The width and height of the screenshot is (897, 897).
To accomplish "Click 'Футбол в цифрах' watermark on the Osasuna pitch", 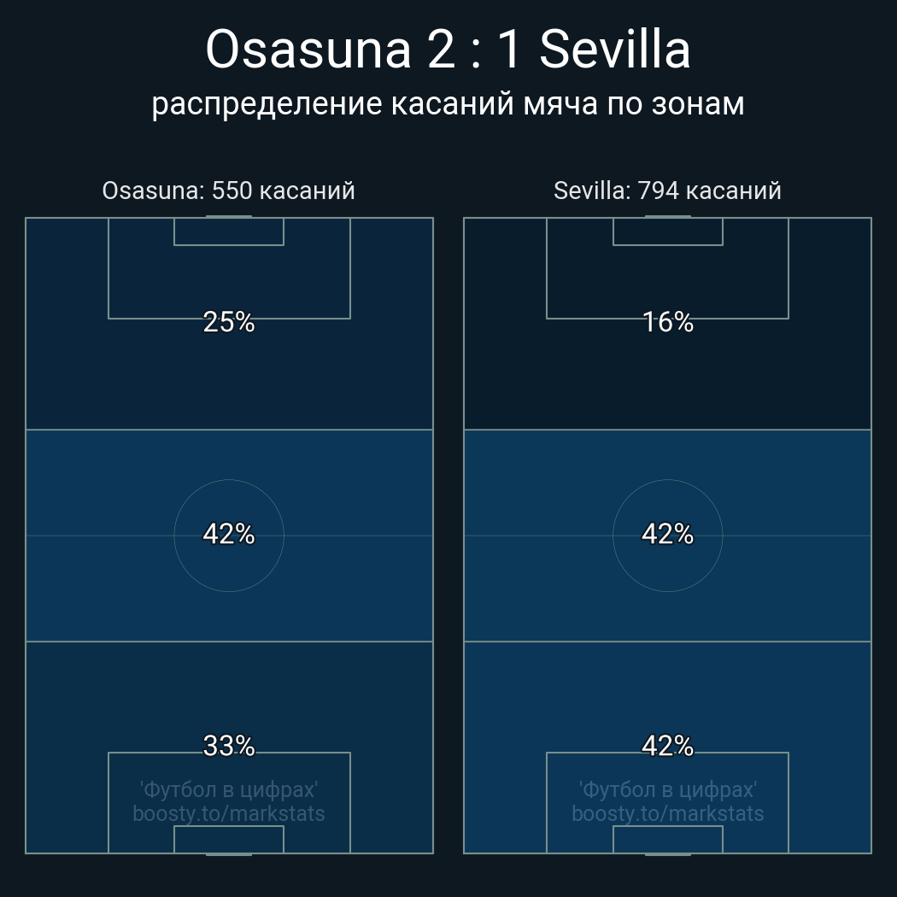I will 229,789.
